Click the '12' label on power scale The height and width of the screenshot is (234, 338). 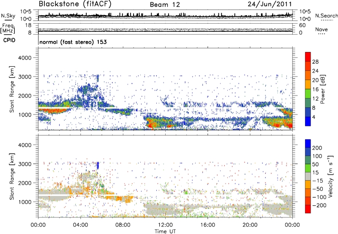point(315,99)
